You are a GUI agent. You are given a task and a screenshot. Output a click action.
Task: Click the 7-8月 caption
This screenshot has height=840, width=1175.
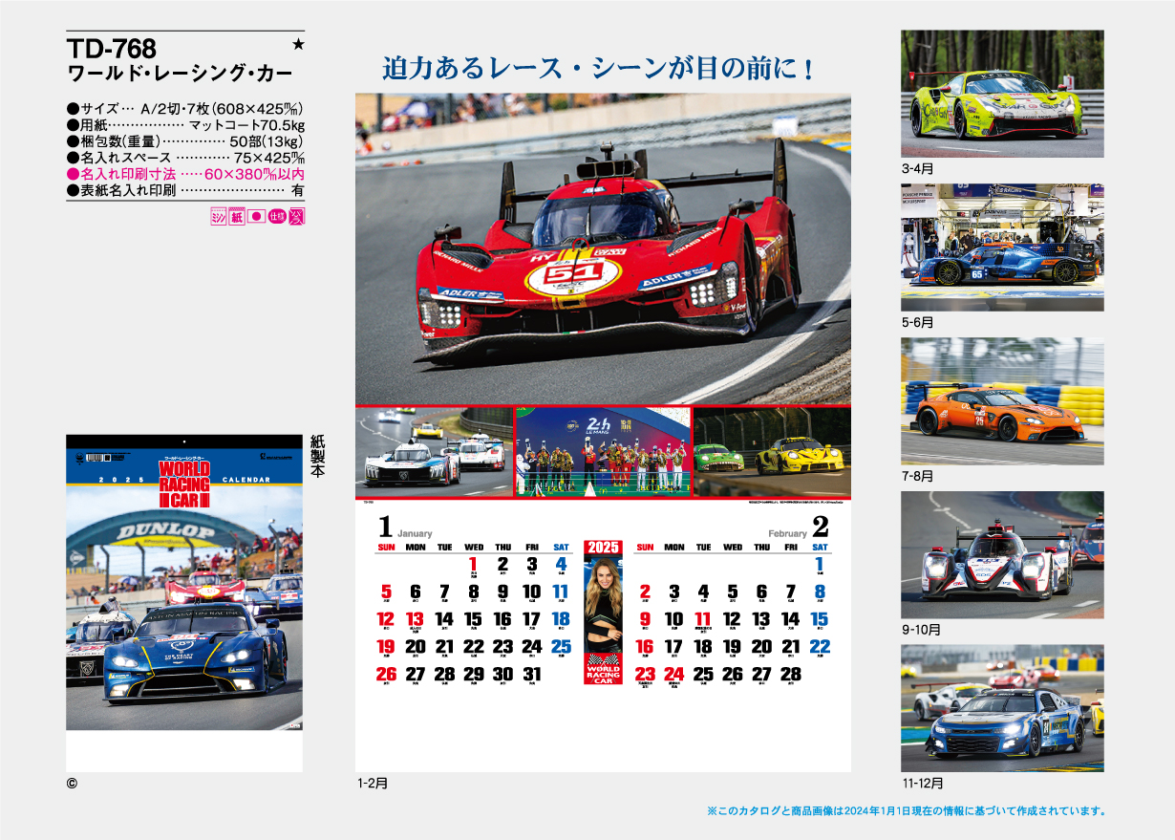[x=917, y=476]
